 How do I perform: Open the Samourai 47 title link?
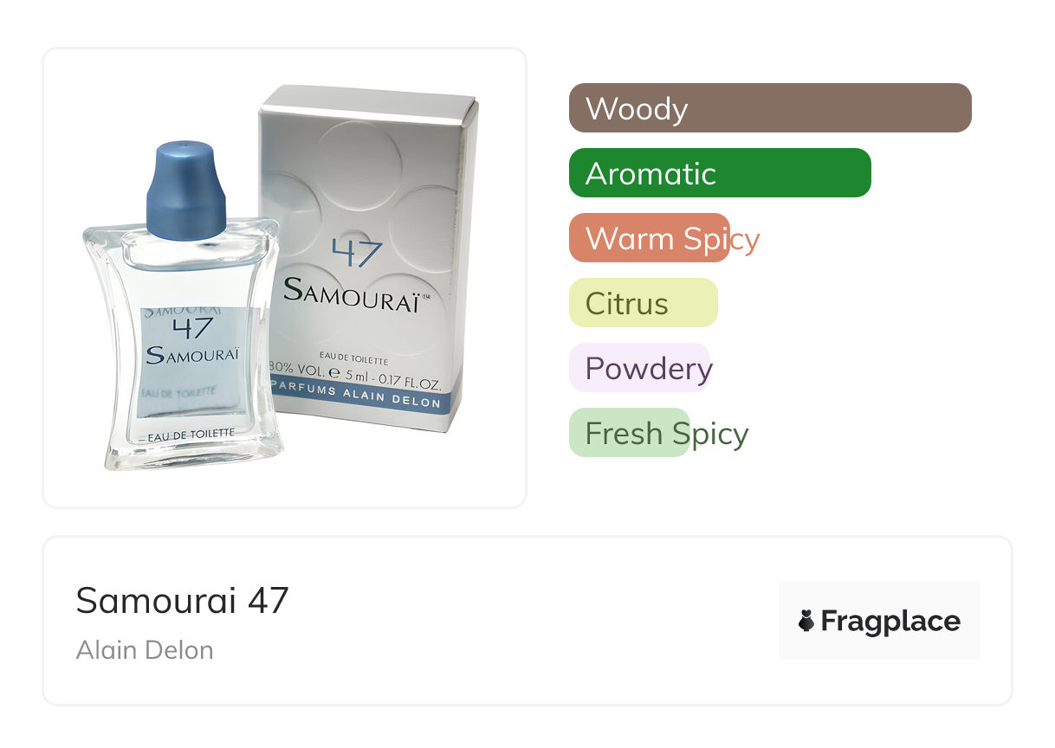tap(182, 600)
